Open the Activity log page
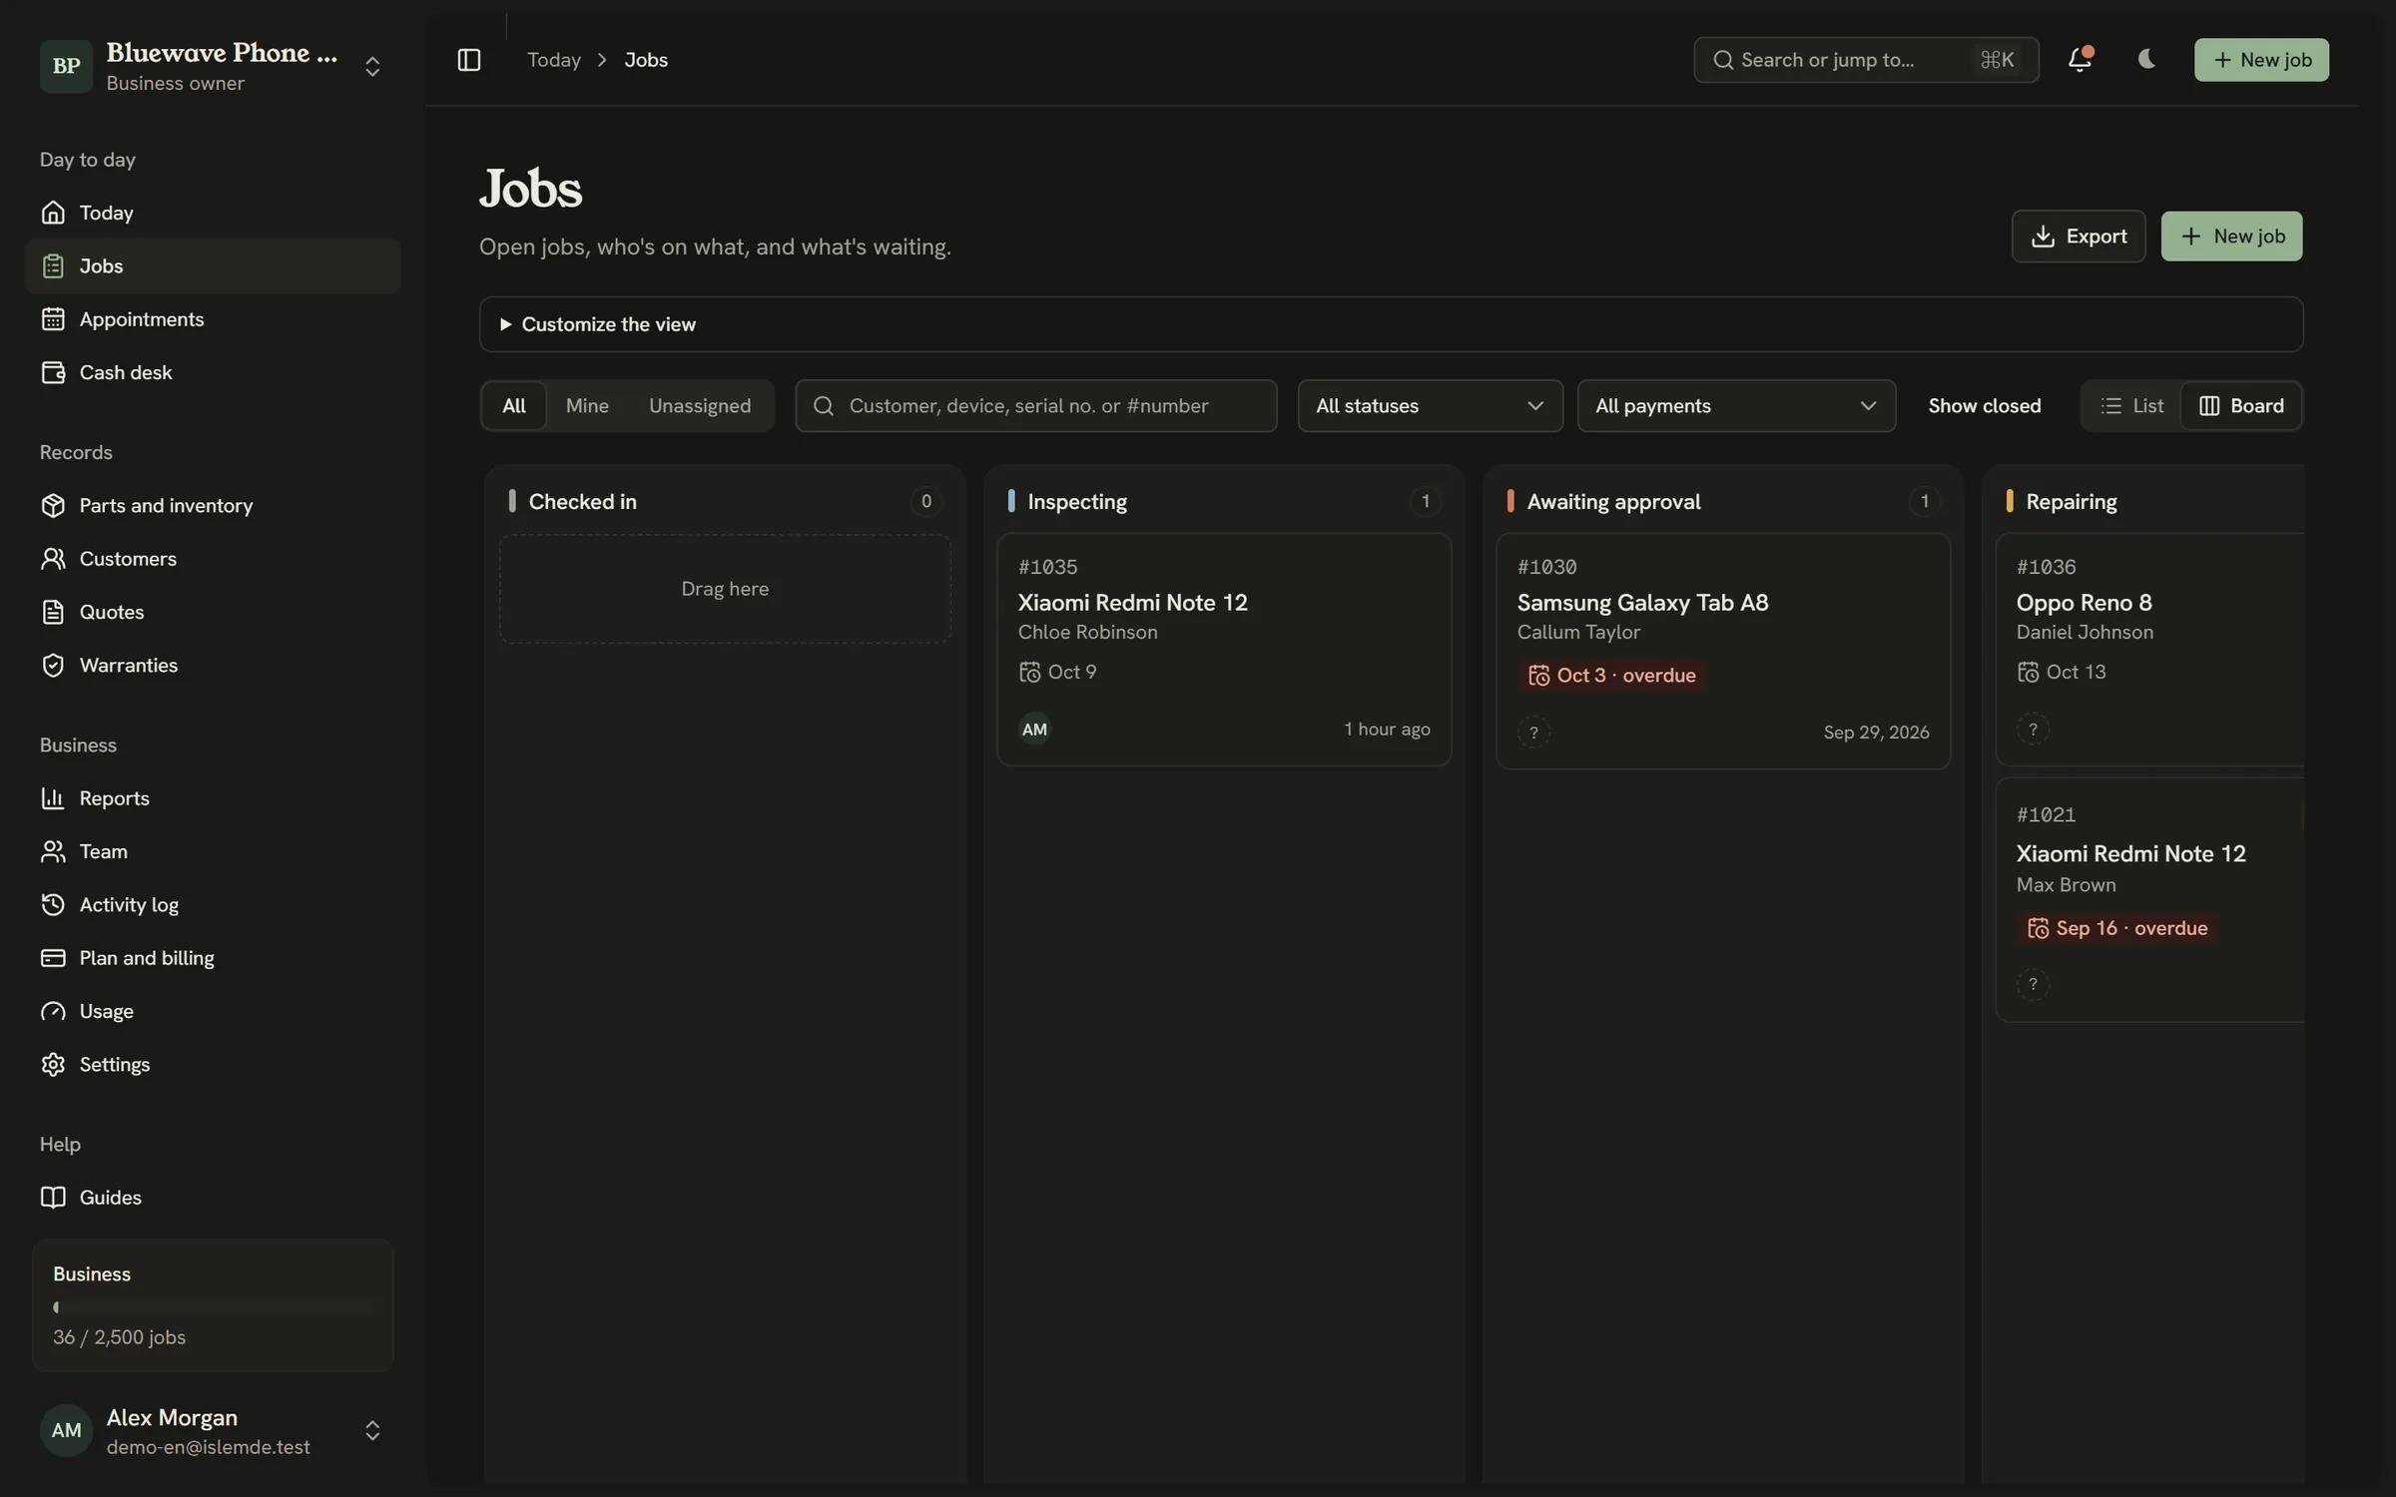Screen dimensions: 2396x1497 click(x=213, y=904)
